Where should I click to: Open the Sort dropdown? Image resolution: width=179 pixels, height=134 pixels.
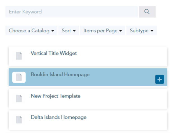69,30
